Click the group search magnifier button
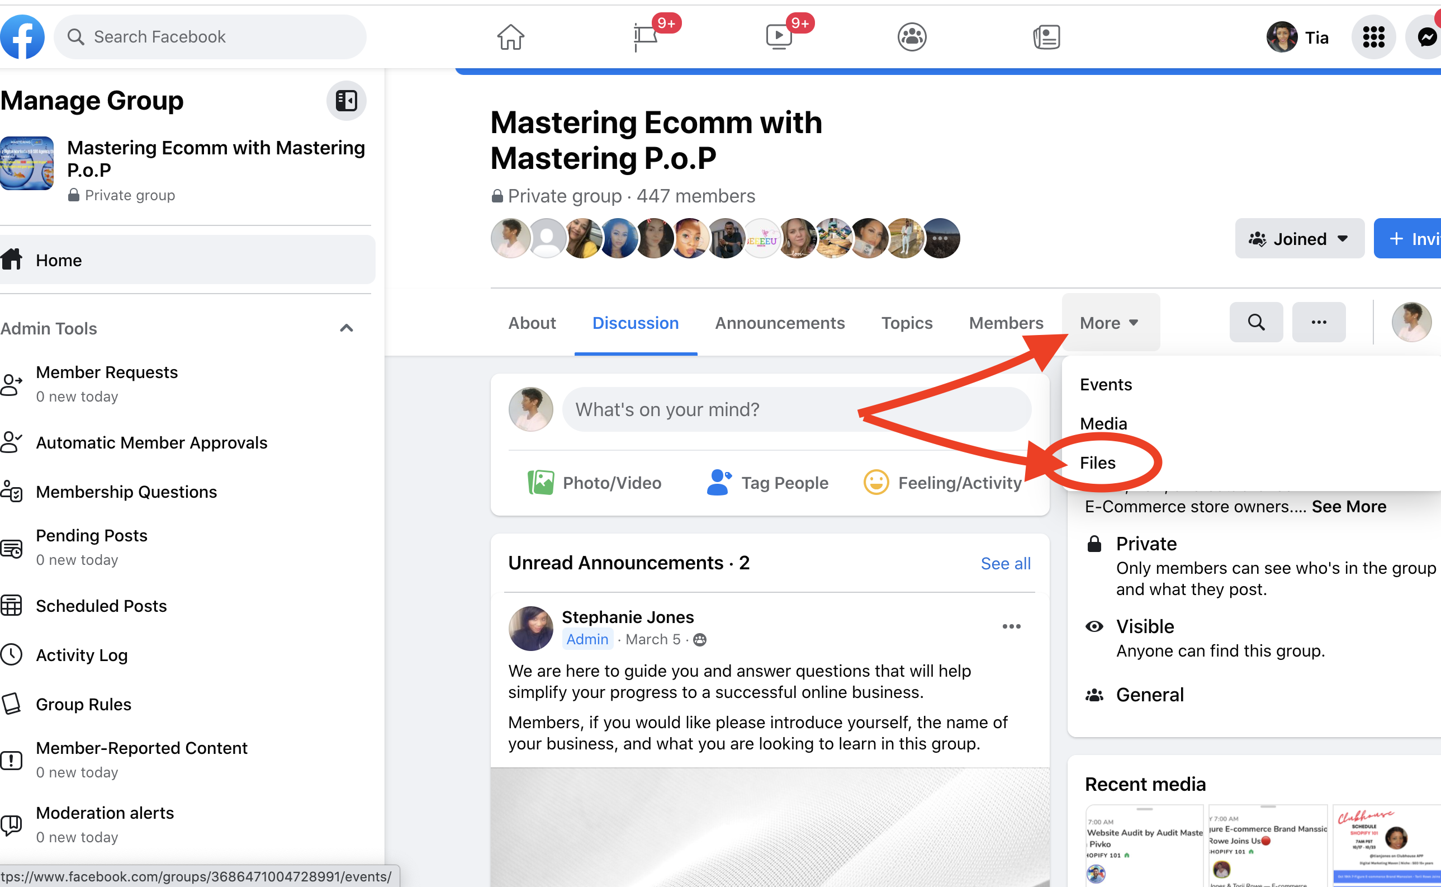The height and width of the screenshot is (887, 1441). (1257, 322)
